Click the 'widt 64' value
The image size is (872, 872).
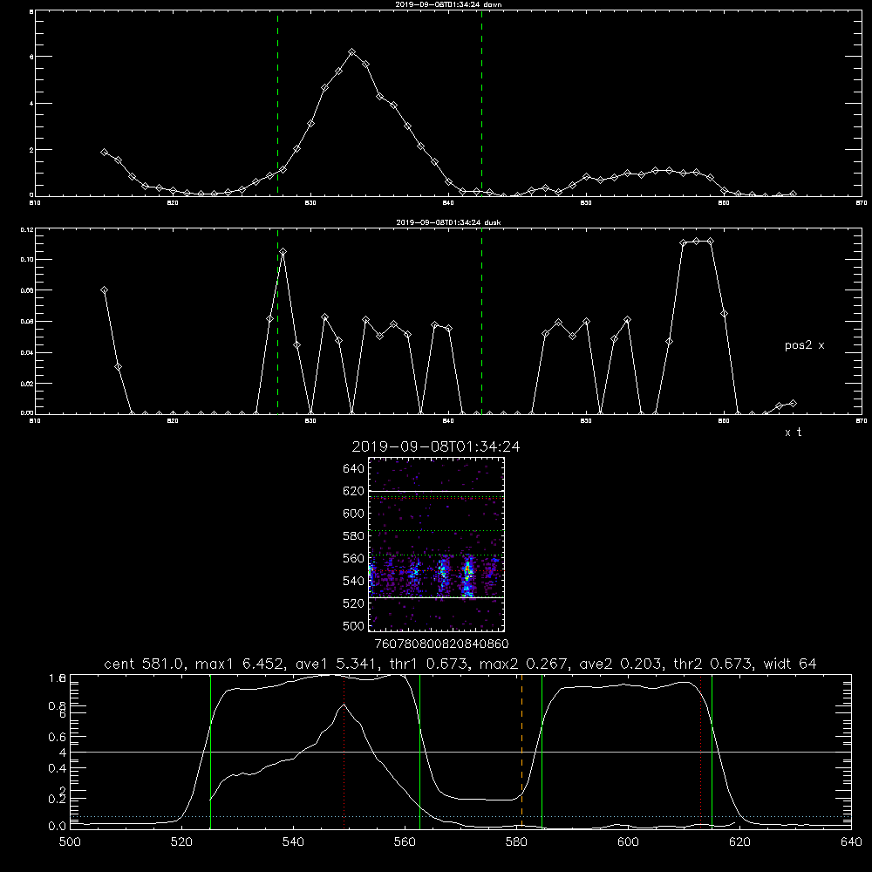pyautogui.click(x=790, y=664)
